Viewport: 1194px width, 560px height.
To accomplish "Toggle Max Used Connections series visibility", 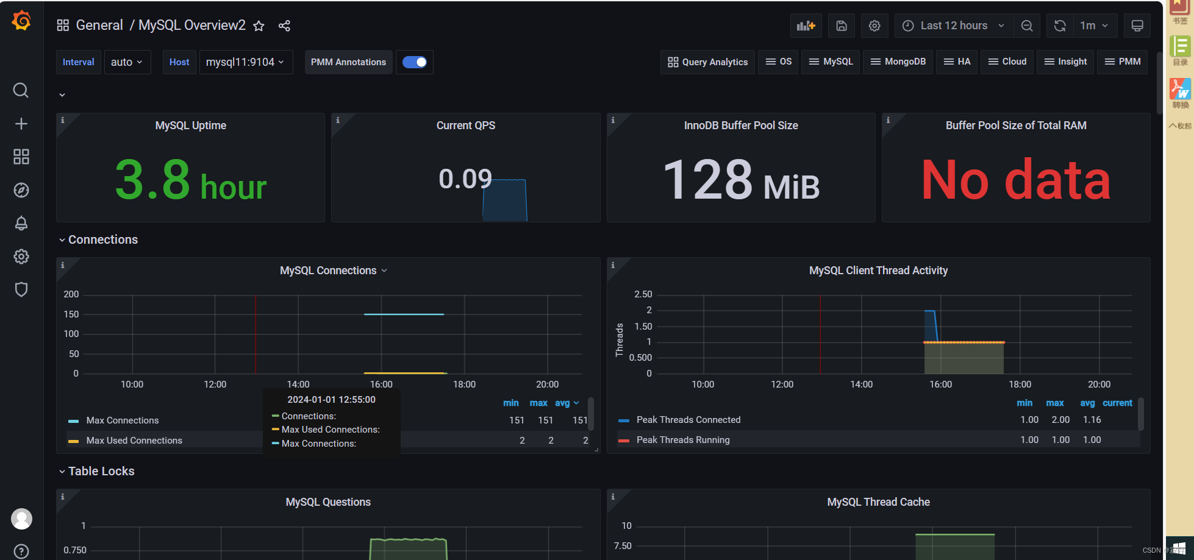I will coord(134,441).
